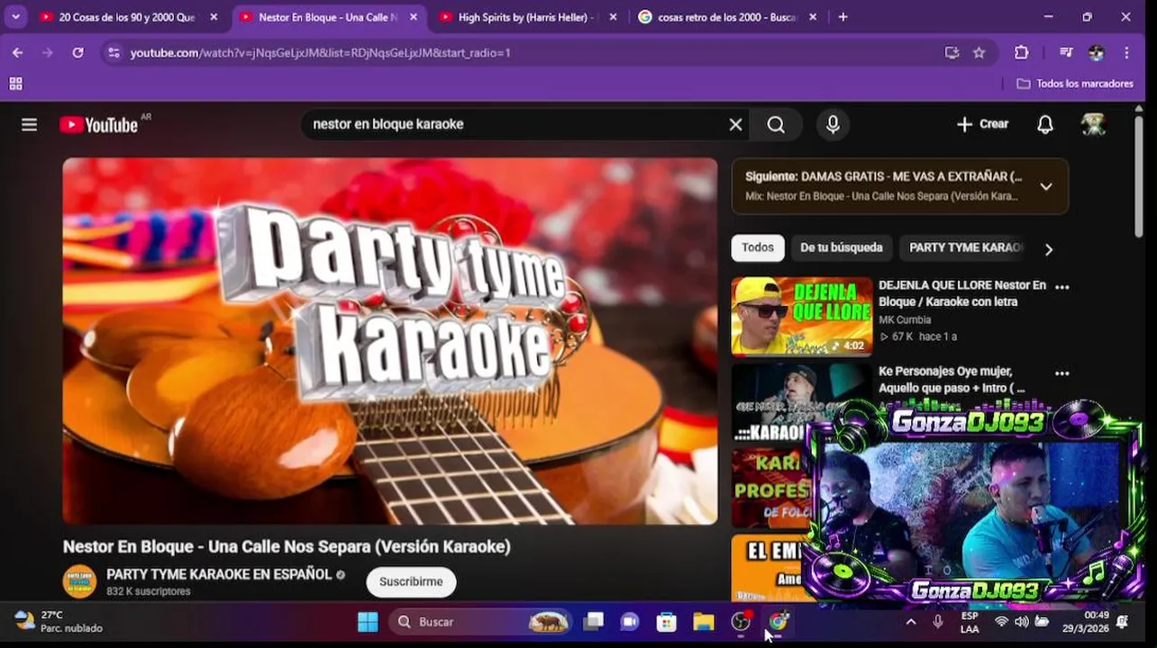Open Chrome three-dot menu

click(1126, 53)
